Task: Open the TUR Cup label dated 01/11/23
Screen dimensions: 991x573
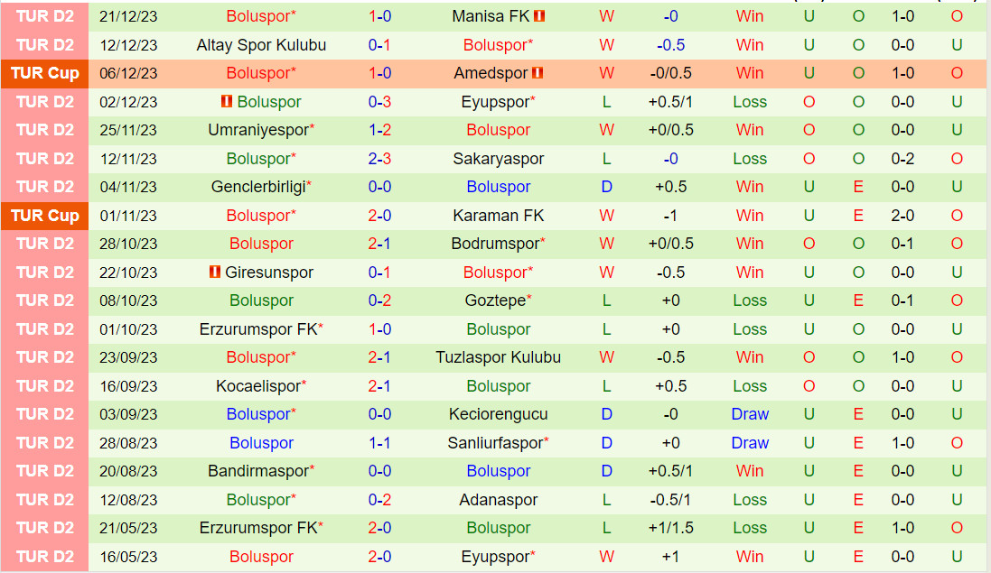Action: 45,216
